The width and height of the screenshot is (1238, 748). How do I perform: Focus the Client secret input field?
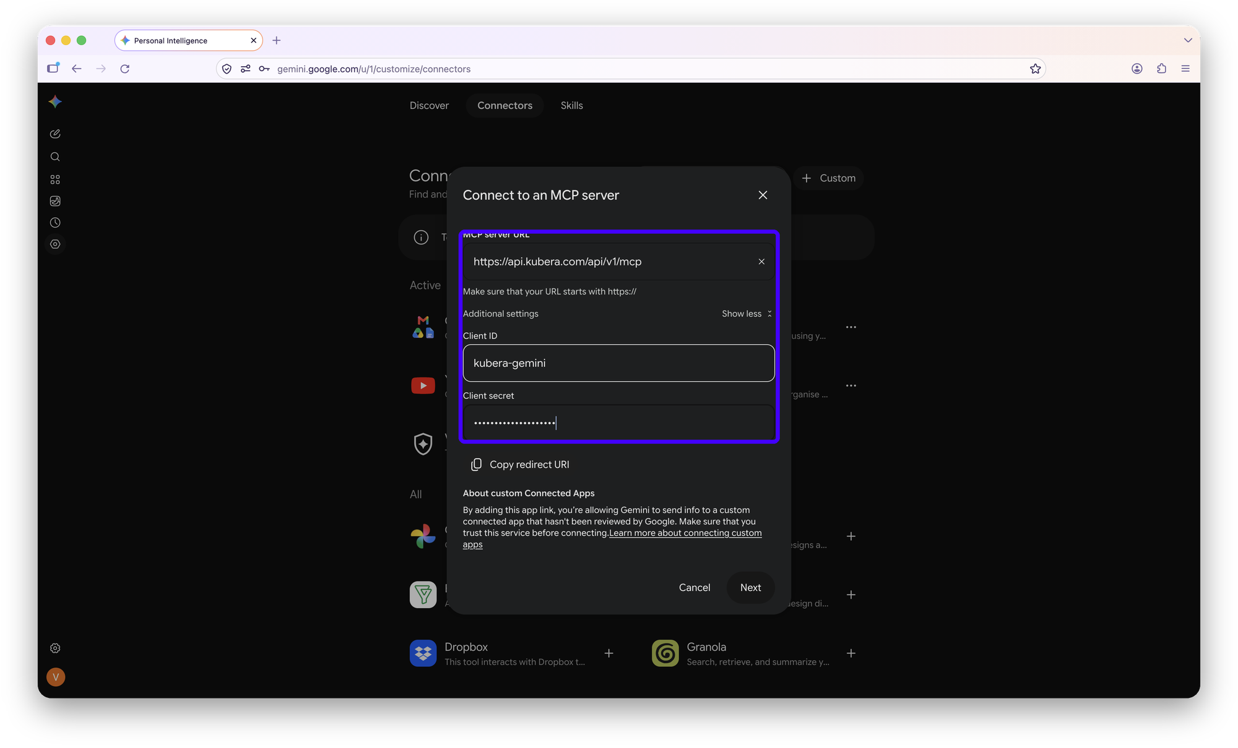618,423
